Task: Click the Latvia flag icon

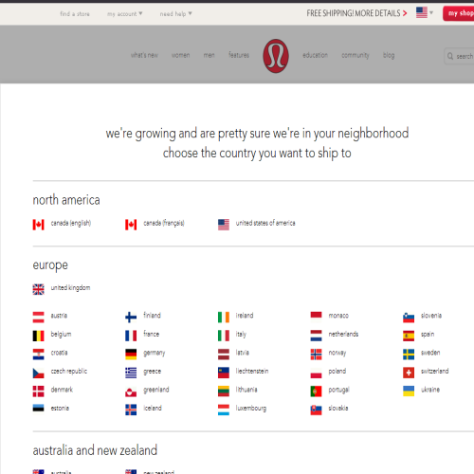Action: point(224,355)
